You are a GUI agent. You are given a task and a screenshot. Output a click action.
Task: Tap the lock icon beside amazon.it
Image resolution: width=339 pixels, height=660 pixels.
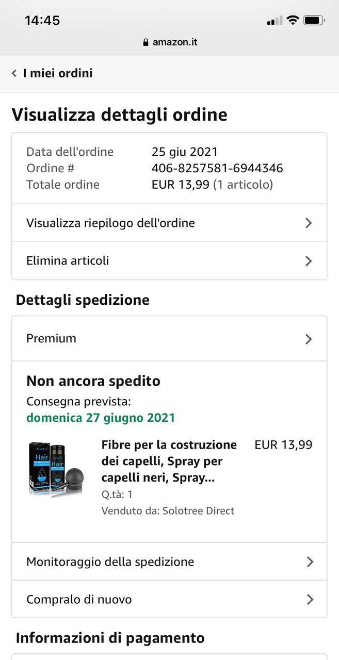146,42
